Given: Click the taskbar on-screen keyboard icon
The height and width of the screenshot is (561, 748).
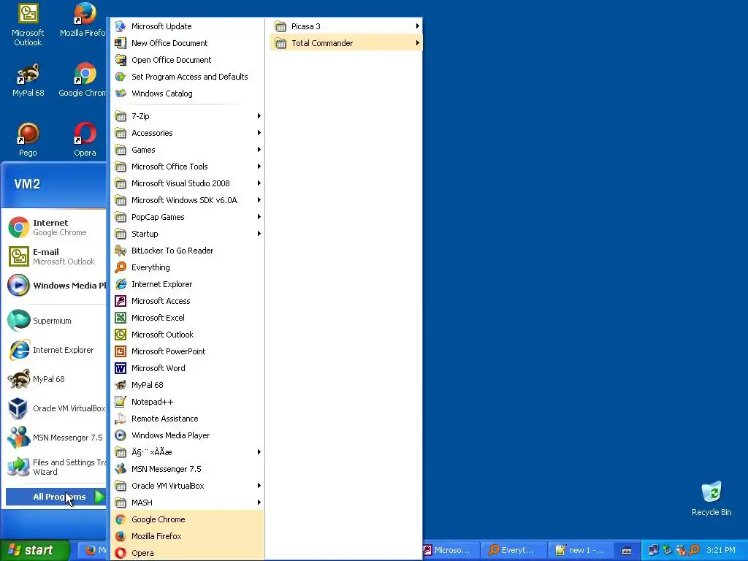Looking at the screenshot, I should tap(627, 551).
